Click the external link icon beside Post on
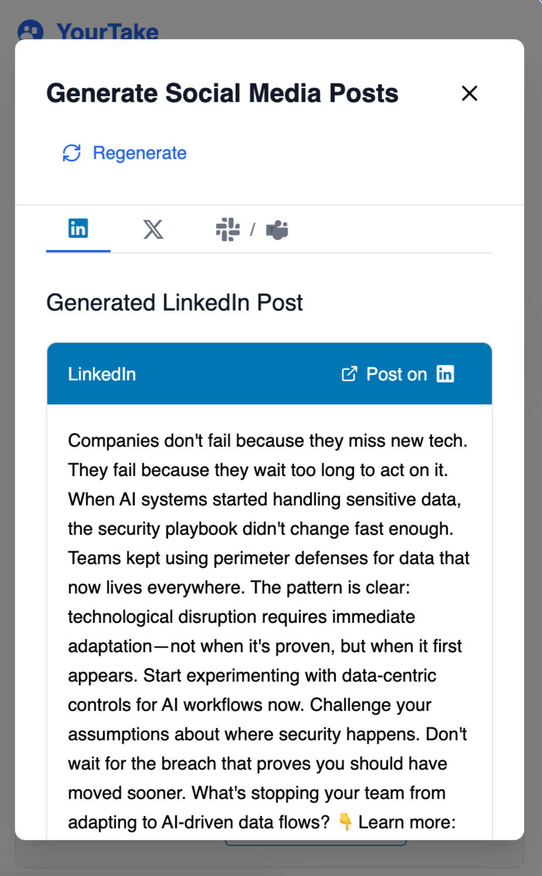Viewport: 542px width, 876px height. pos(349,374)
